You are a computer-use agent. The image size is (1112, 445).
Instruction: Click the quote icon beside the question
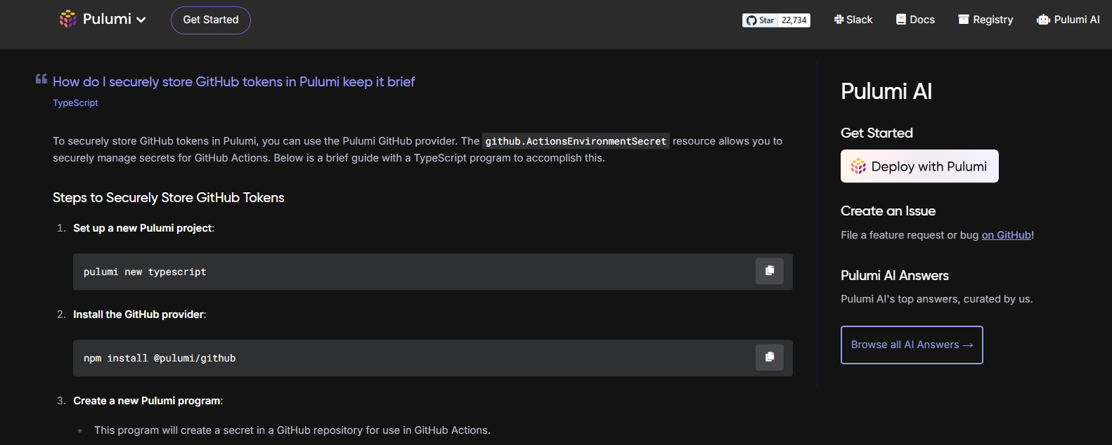coord(41,79)
